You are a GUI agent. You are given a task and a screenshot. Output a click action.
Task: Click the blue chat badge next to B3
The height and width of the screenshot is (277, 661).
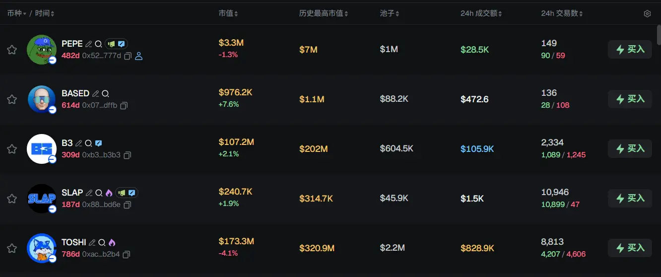[98, 143]
